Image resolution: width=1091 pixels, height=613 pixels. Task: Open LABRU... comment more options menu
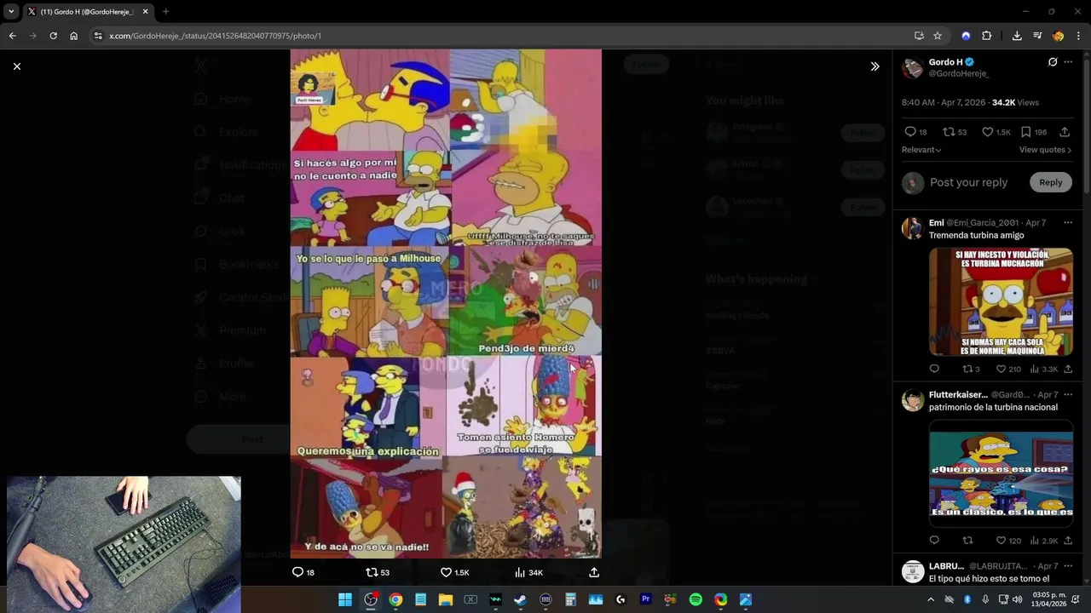point(1068,565)
